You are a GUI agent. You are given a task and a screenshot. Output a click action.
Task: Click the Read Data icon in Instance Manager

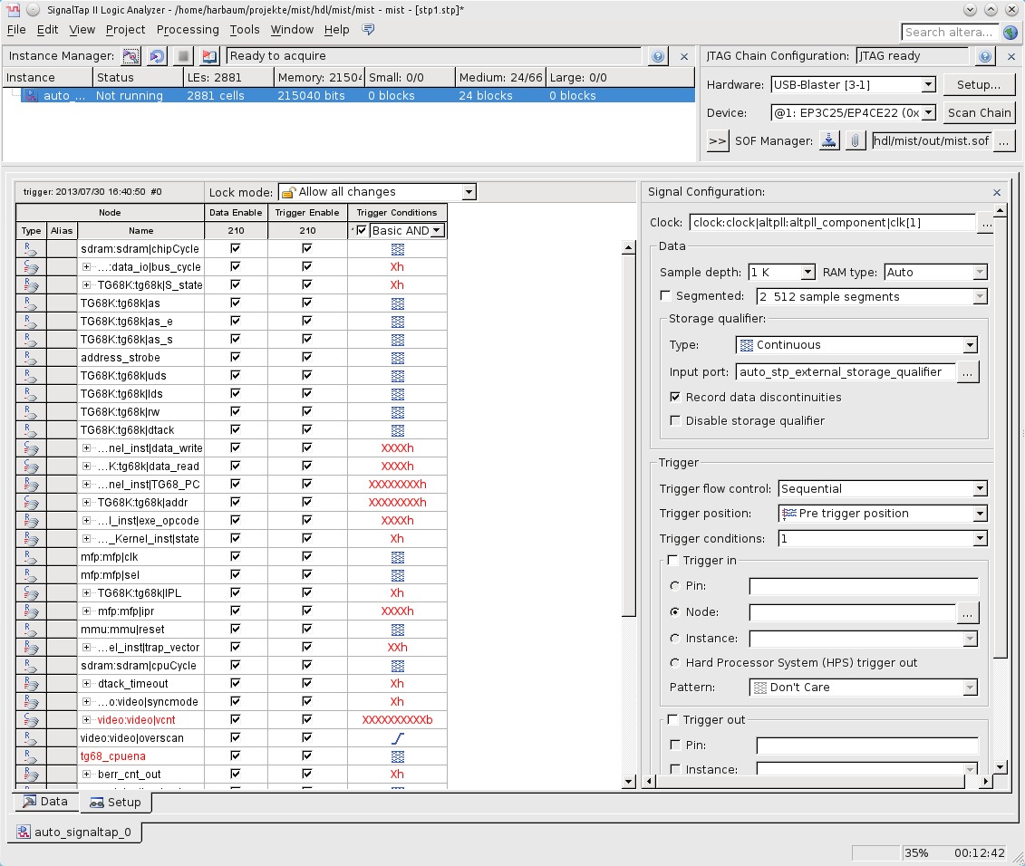[x=209, y=56]
